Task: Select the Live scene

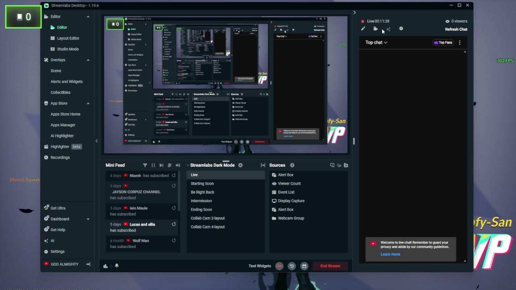Action: click(x=226, y=175)
